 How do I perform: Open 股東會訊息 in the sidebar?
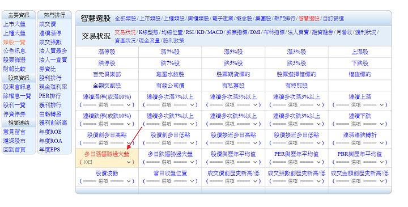click(x=17, y=87)
